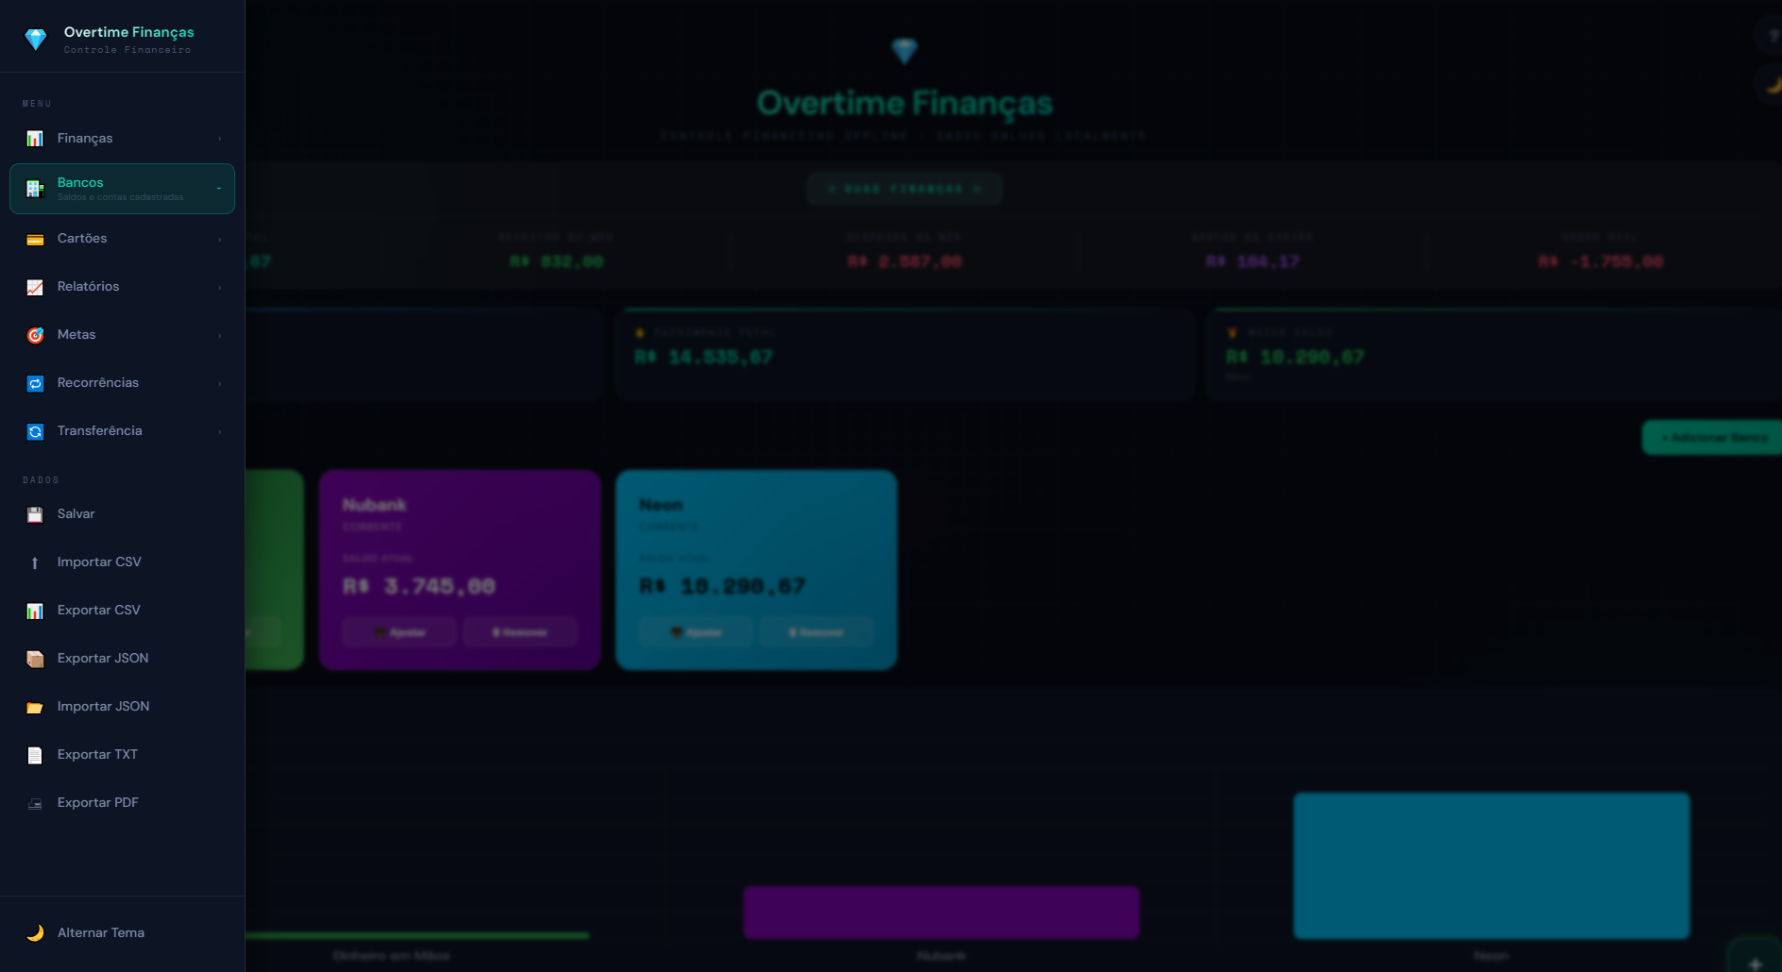
Task: Expand the Transferência chevron arrow
Action: point(219,431)
